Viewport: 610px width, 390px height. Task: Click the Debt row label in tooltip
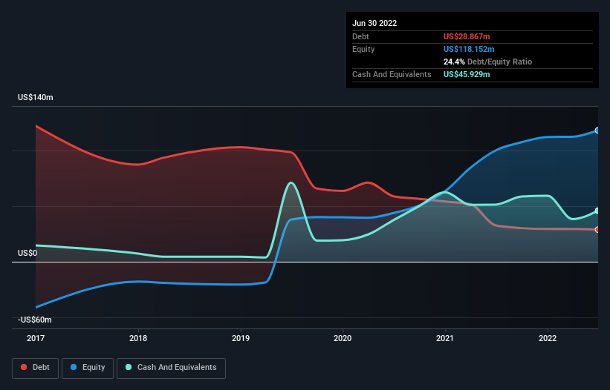[x=360, y=36]
